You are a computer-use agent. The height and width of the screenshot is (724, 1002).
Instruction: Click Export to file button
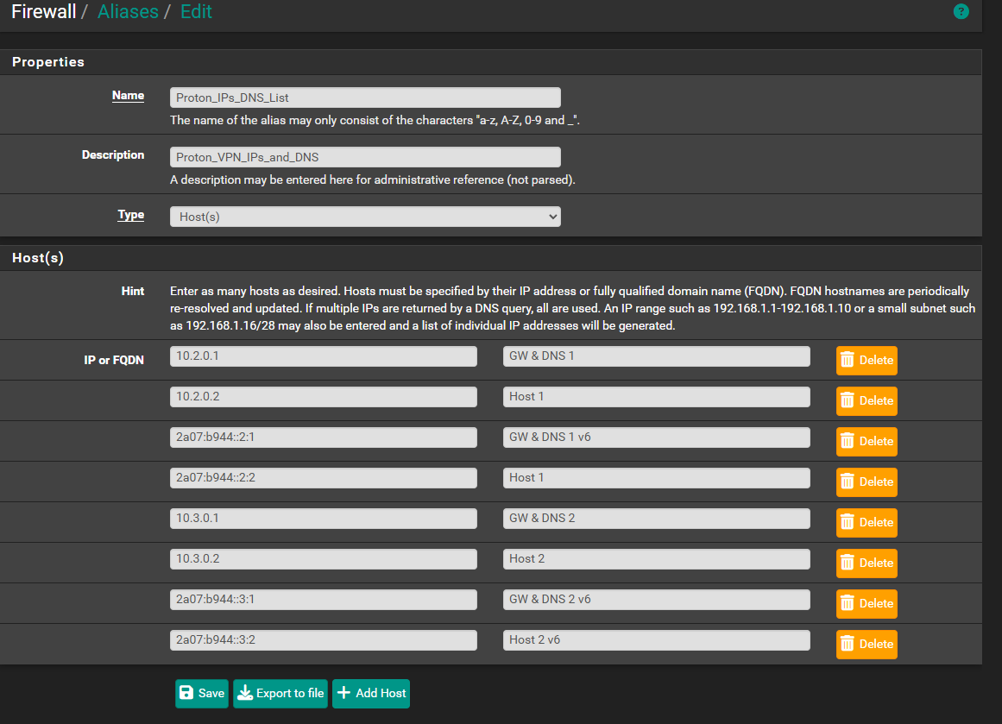tap(280, 693)
